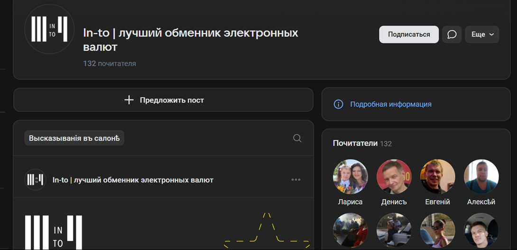517x250 pixels.
Task: Click the search icon in the wall header
Action: pyautogui.click(x=297, y=138)
